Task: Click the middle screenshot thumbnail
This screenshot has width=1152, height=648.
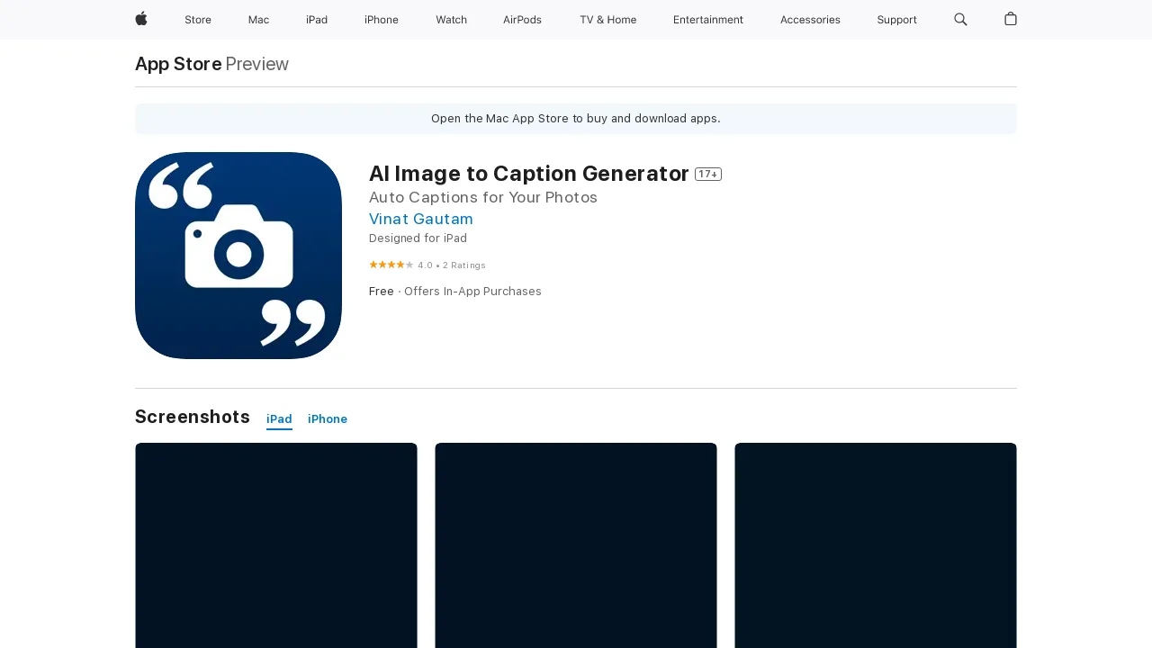Action: pyautogui.click(x=576, y=545)
